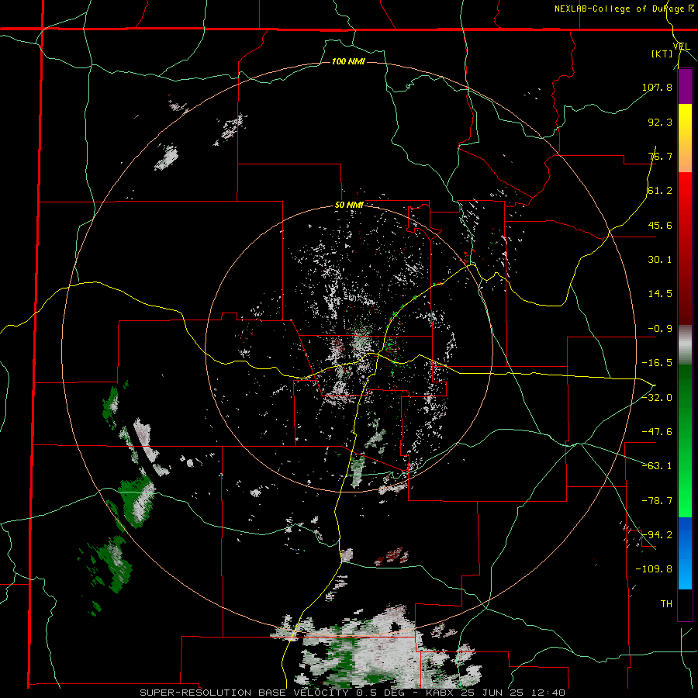Click the -94.2 legend value
Screen dimensions: 698x698
[657, 535]
